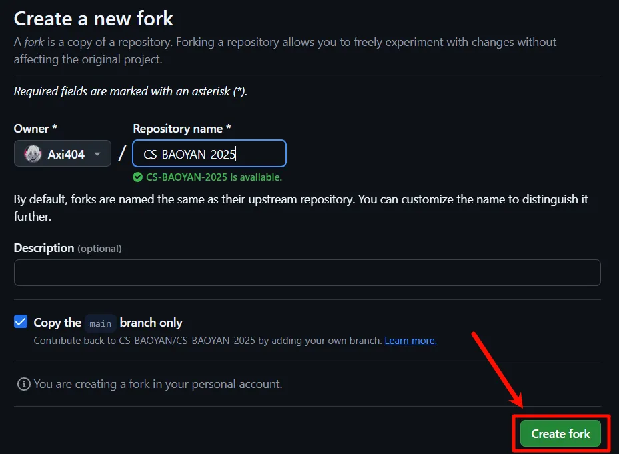
Task: Click the green availability checkmark icon
Action: click(x=137, y=177)
